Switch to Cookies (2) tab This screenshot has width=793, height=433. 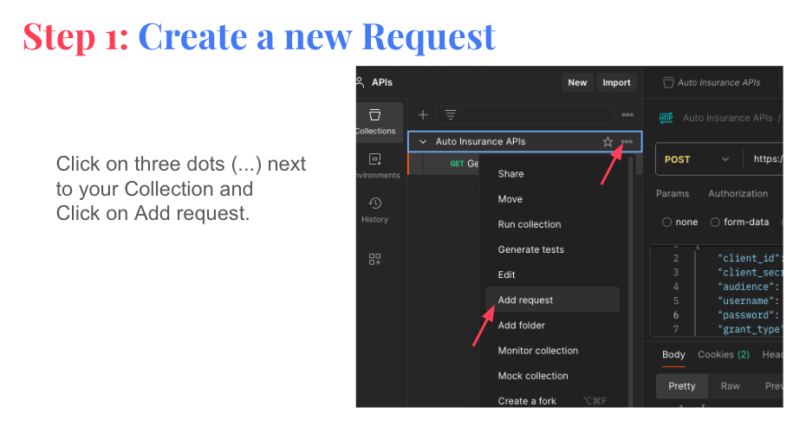[723, 355]
